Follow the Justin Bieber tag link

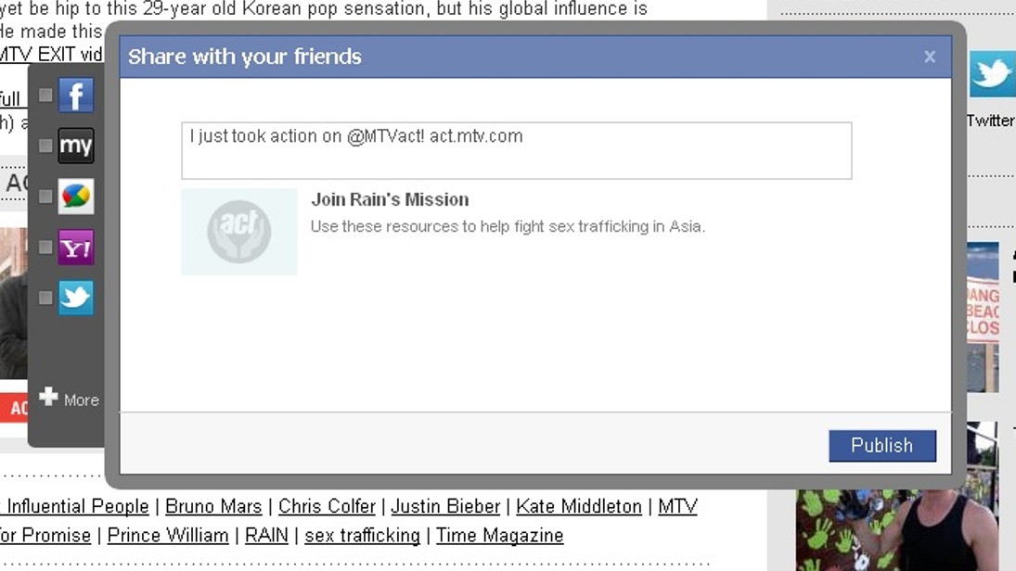pyautogui.click(x=445, y=507)
